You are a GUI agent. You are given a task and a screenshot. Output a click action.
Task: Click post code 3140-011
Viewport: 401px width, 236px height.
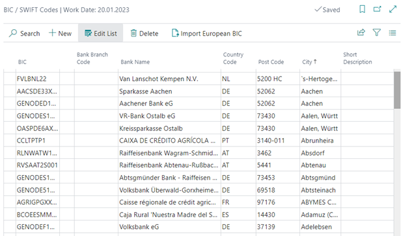278,141
